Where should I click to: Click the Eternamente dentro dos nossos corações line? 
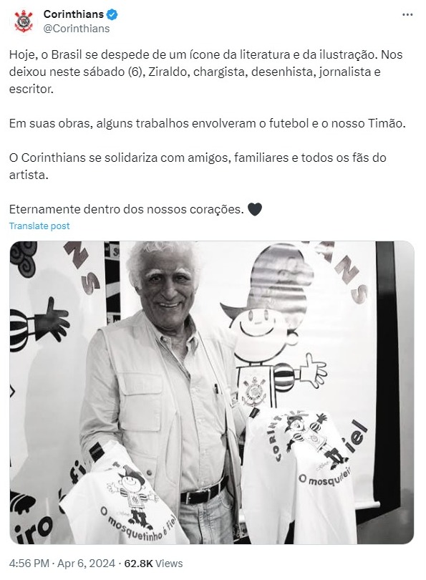coord(127,209)
